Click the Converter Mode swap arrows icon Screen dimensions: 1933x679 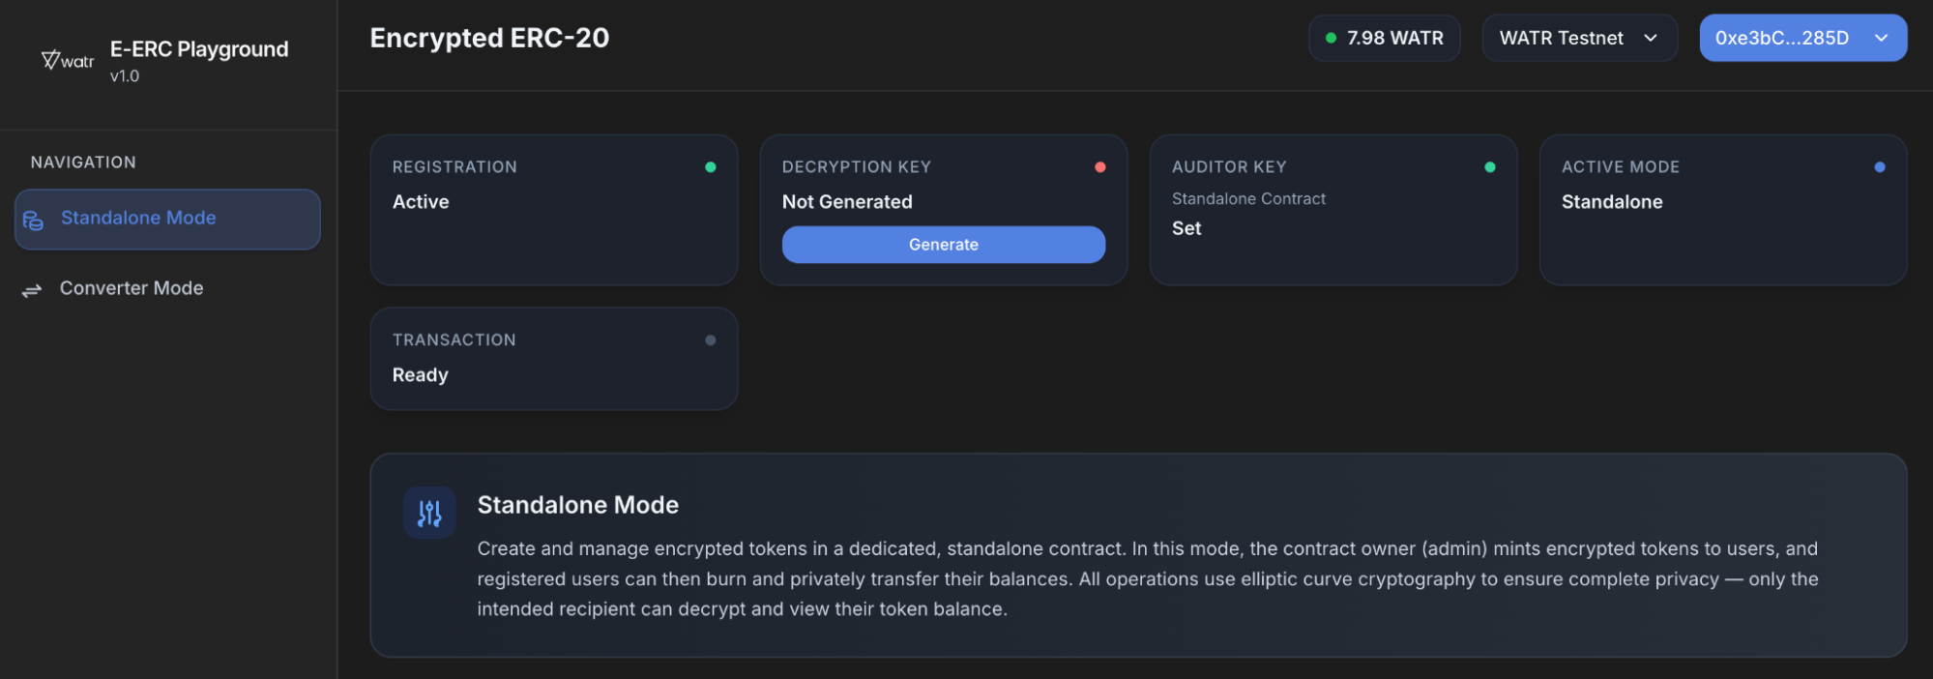click(32, 287)
